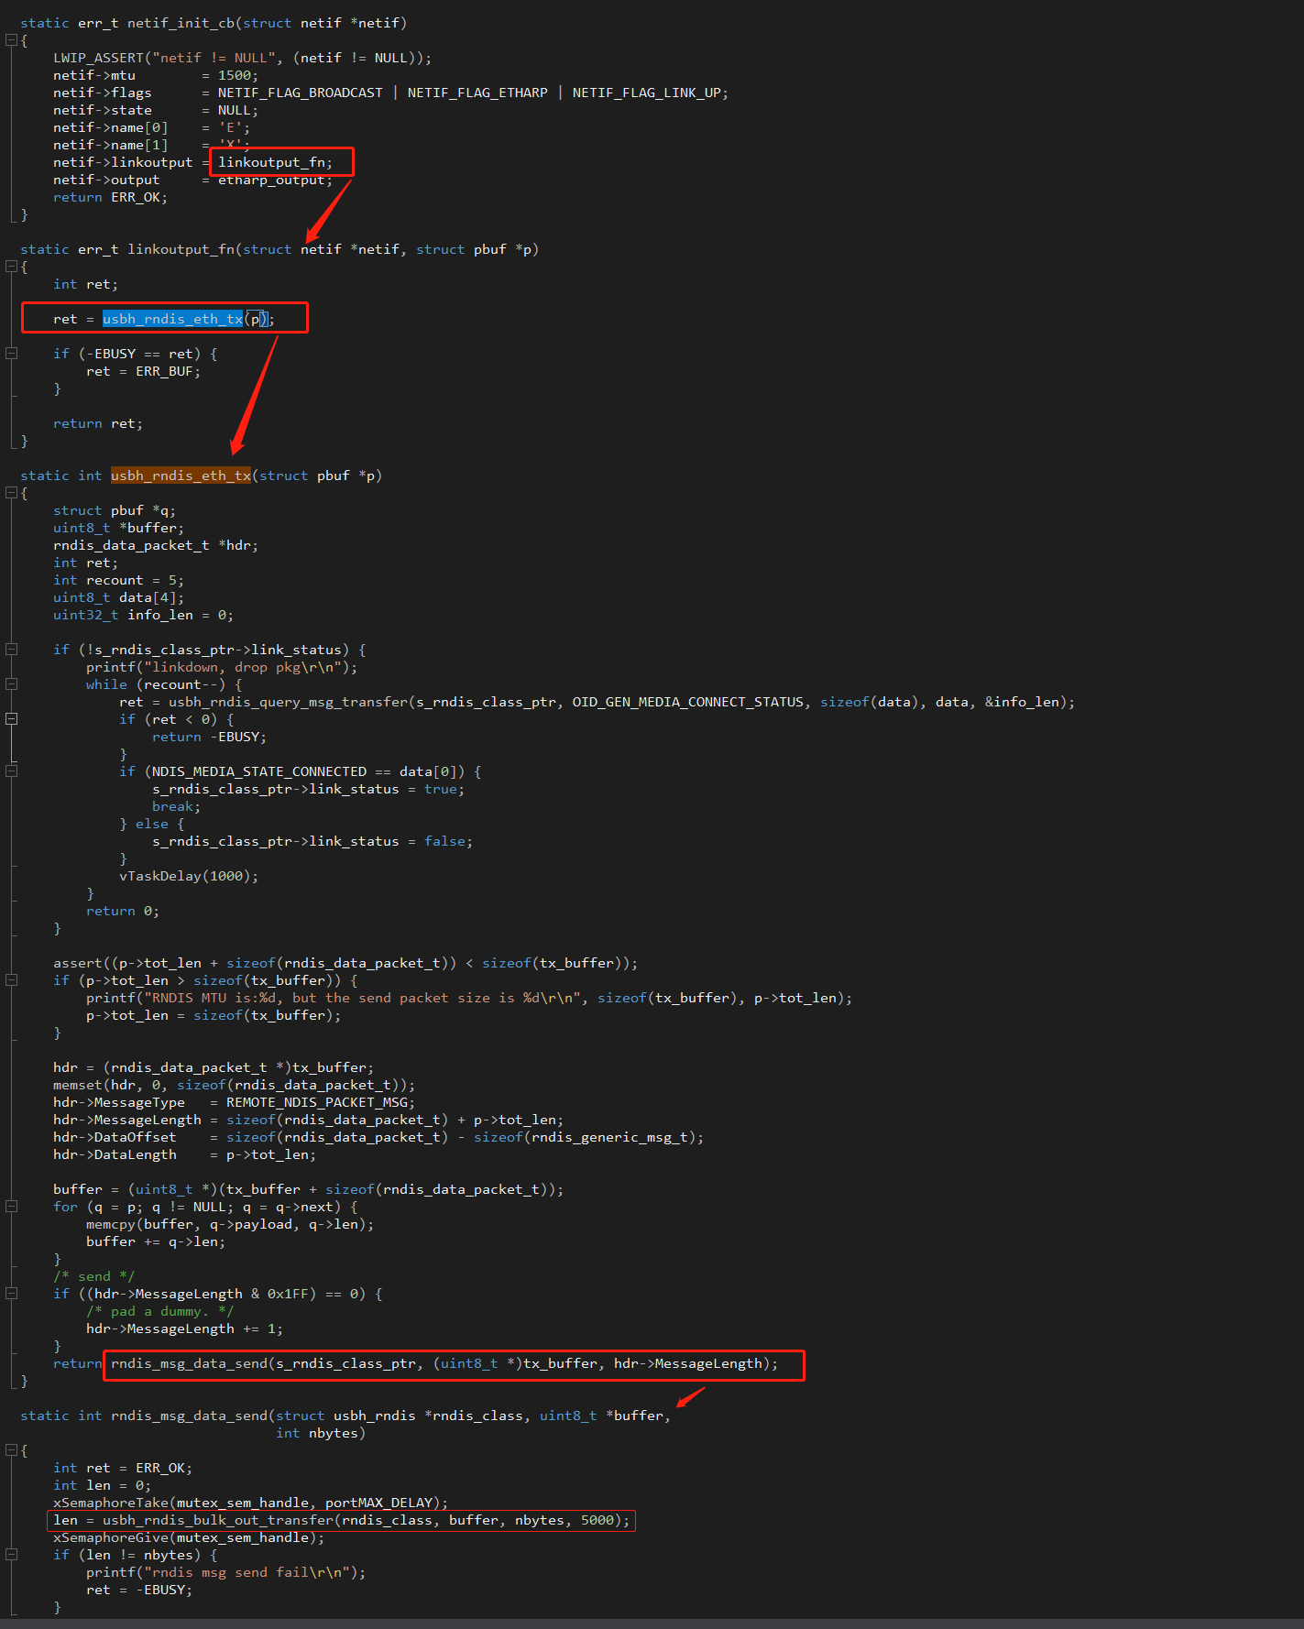
Task: Click portMAX_DELAY argument
Action: click(378, 1503)
